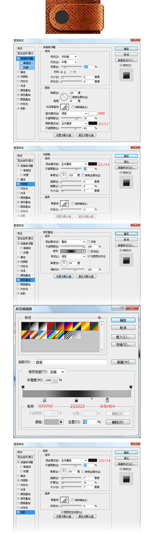Toggle 图层挖空投影 checkbox in Drop Shadow dialog
The height and width of the screenshot is (533, 154).
click(62, 512)
